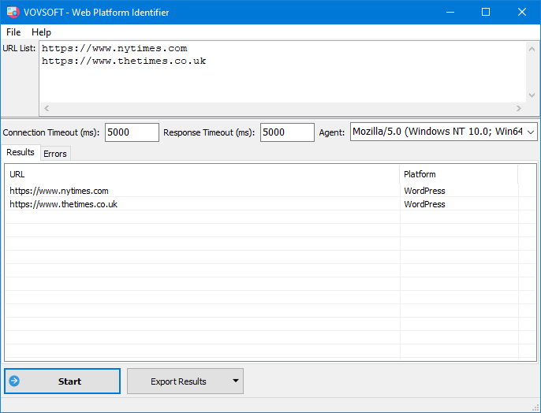The height and width of the screenshot is (413, 541).
Task: Switch to the Errors tab
Action: click(55, 154)
